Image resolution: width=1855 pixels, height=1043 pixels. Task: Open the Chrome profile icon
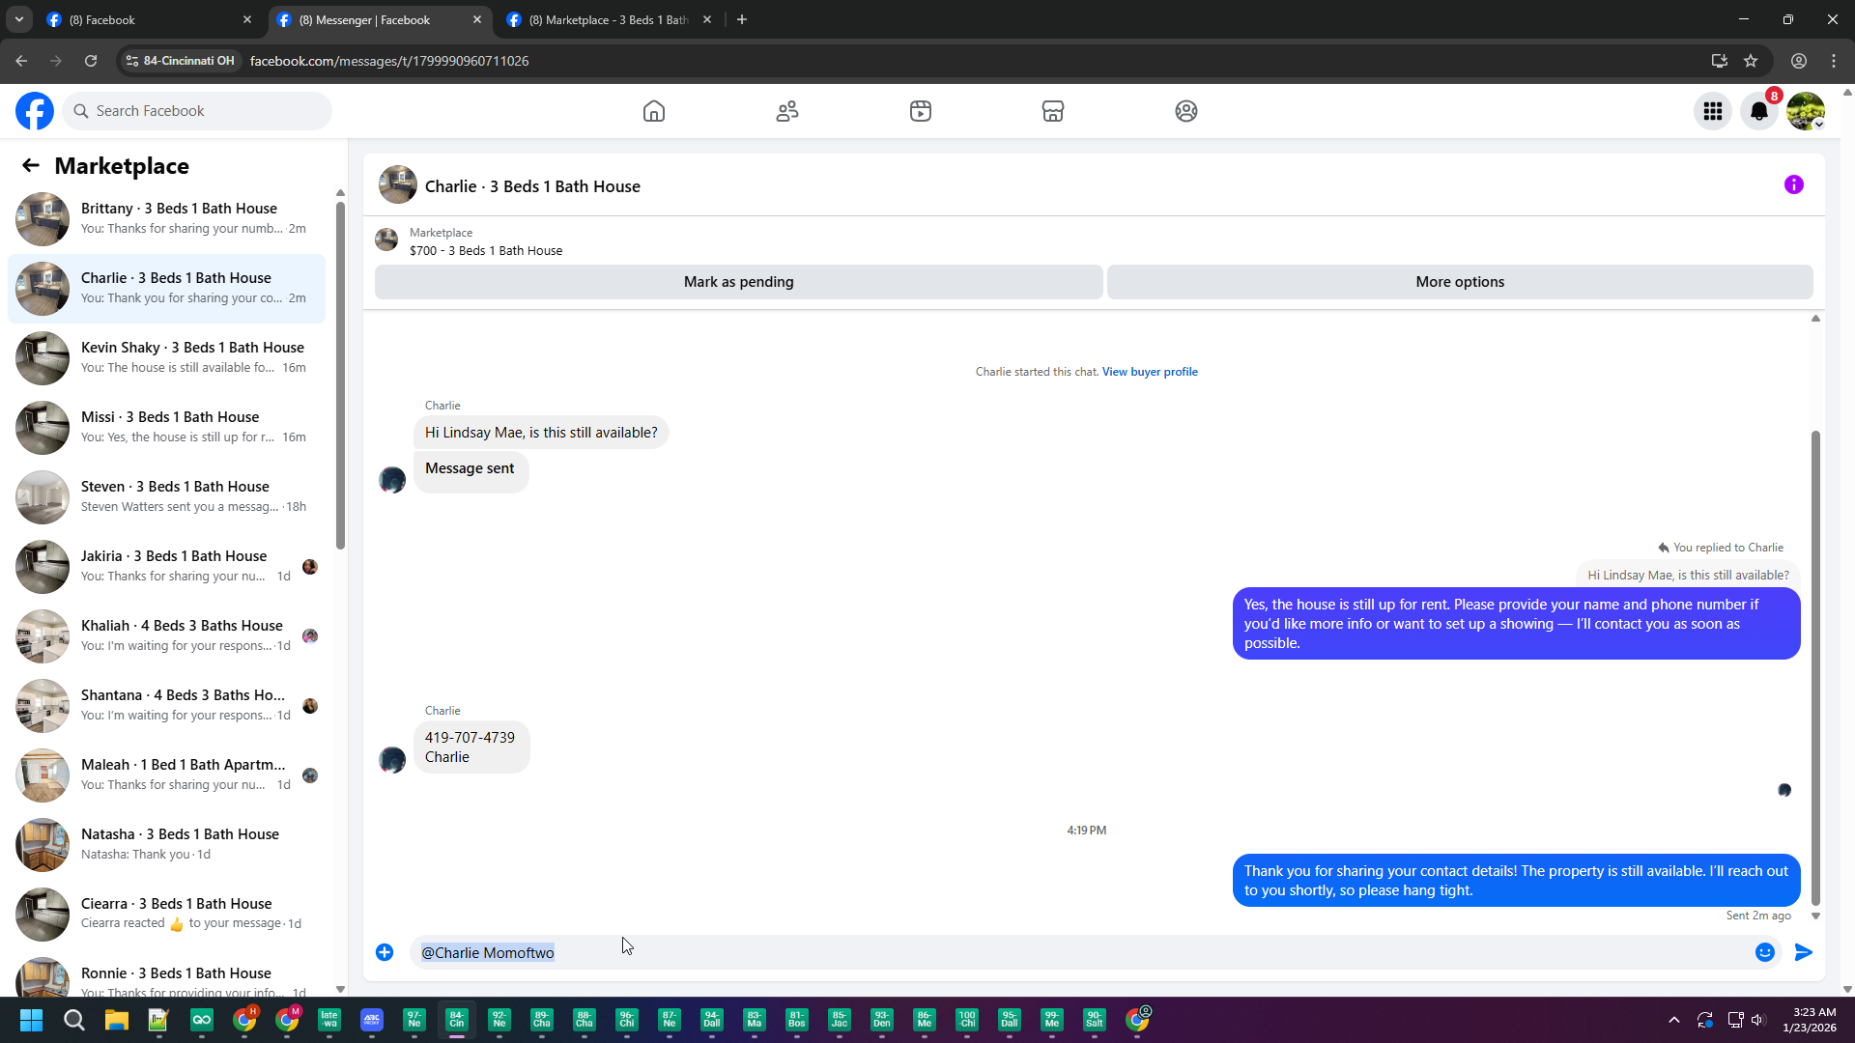click(x=1799, y=61)
